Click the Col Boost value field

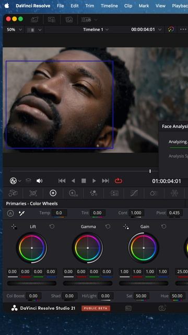click(x=33, y=296)
